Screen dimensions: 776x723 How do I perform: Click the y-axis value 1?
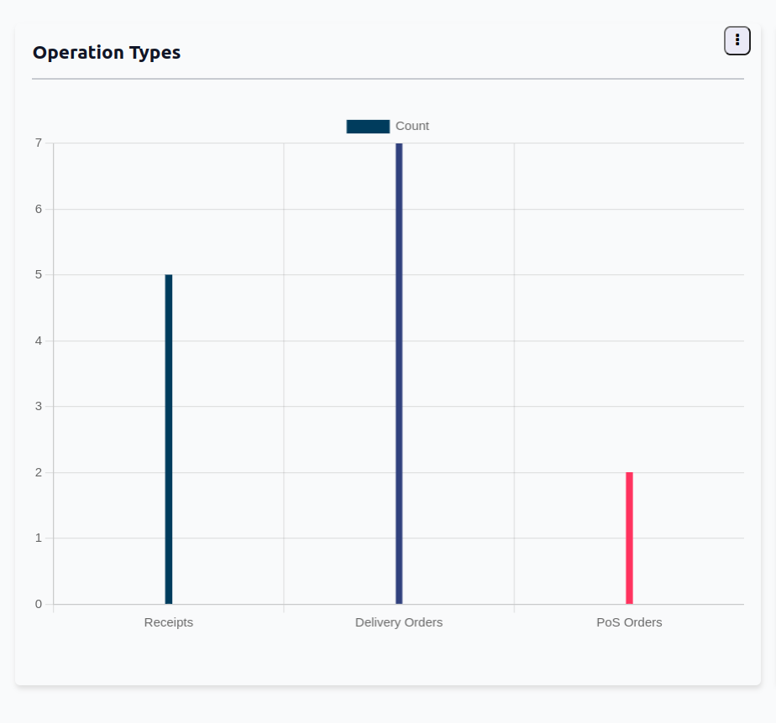pyautogui.click(x=39, y=538)
